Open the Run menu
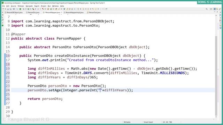This screenshot has height=125, width=223. (x=49, y=6)
